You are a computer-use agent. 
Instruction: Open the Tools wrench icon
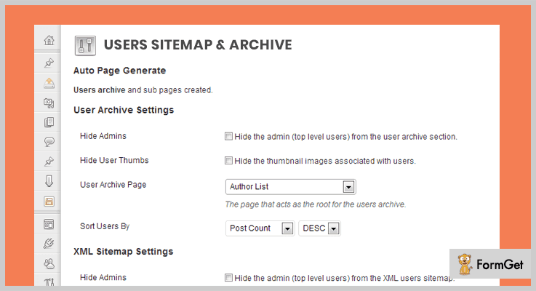tap(49, 282)
